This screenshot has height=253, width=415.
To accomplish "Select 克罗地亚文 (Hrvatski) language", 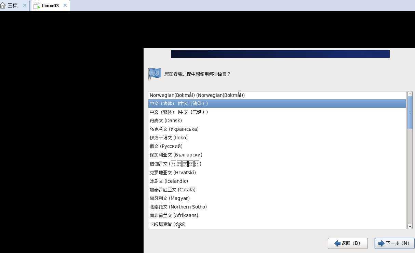I will coord(277,173).
